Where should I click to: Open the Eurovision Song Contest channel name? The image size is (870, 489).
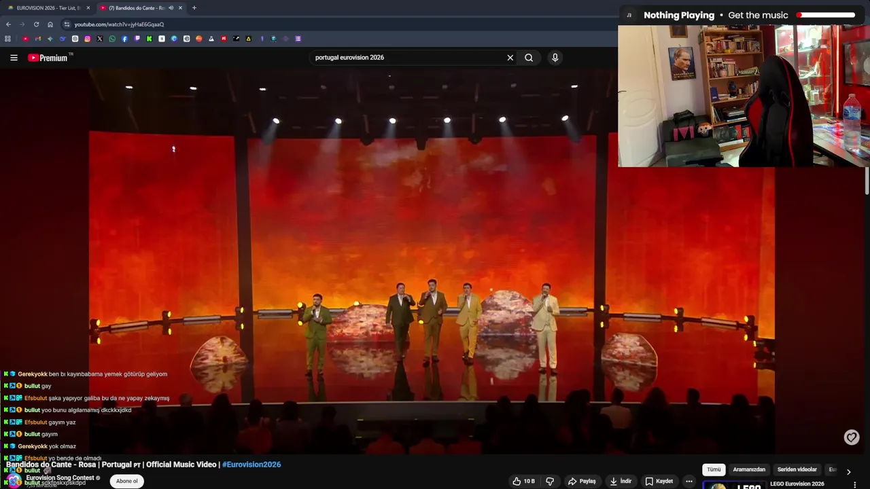click(60, 478)
